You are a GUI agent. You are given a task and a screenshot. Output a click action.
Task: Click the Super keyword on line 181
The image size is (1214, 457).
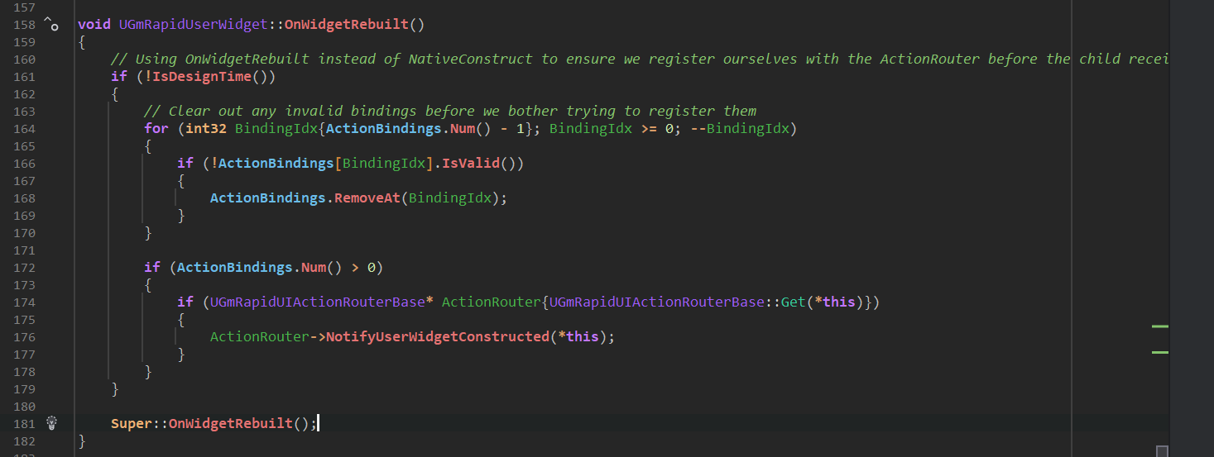click(132, 423)
